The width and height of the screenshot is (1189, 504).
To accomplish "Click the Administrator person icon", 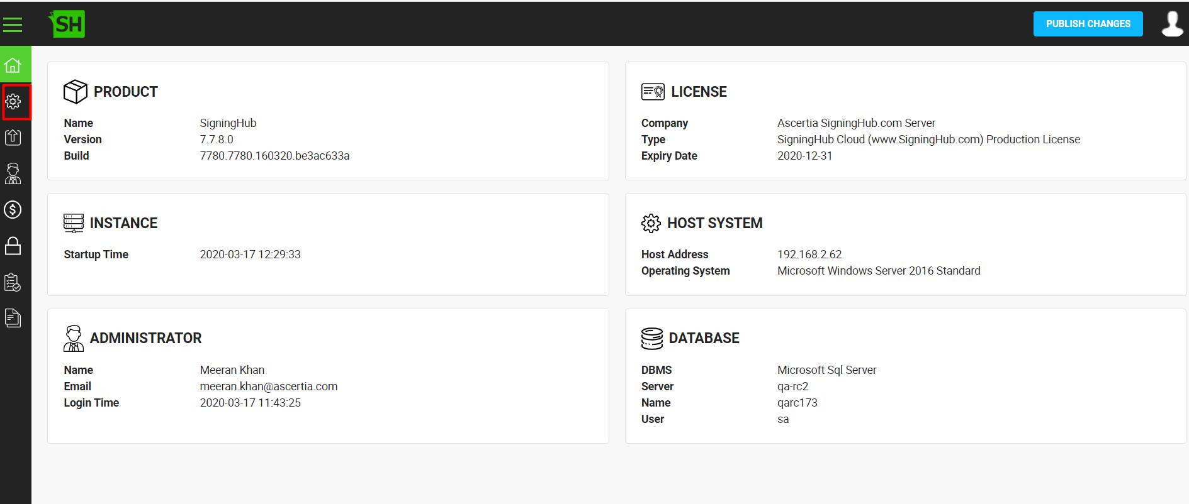I will [74, 338].
